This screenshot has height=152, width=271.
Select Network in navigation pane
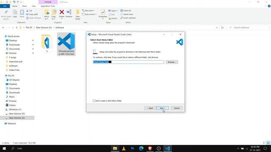tap(11, 124)
